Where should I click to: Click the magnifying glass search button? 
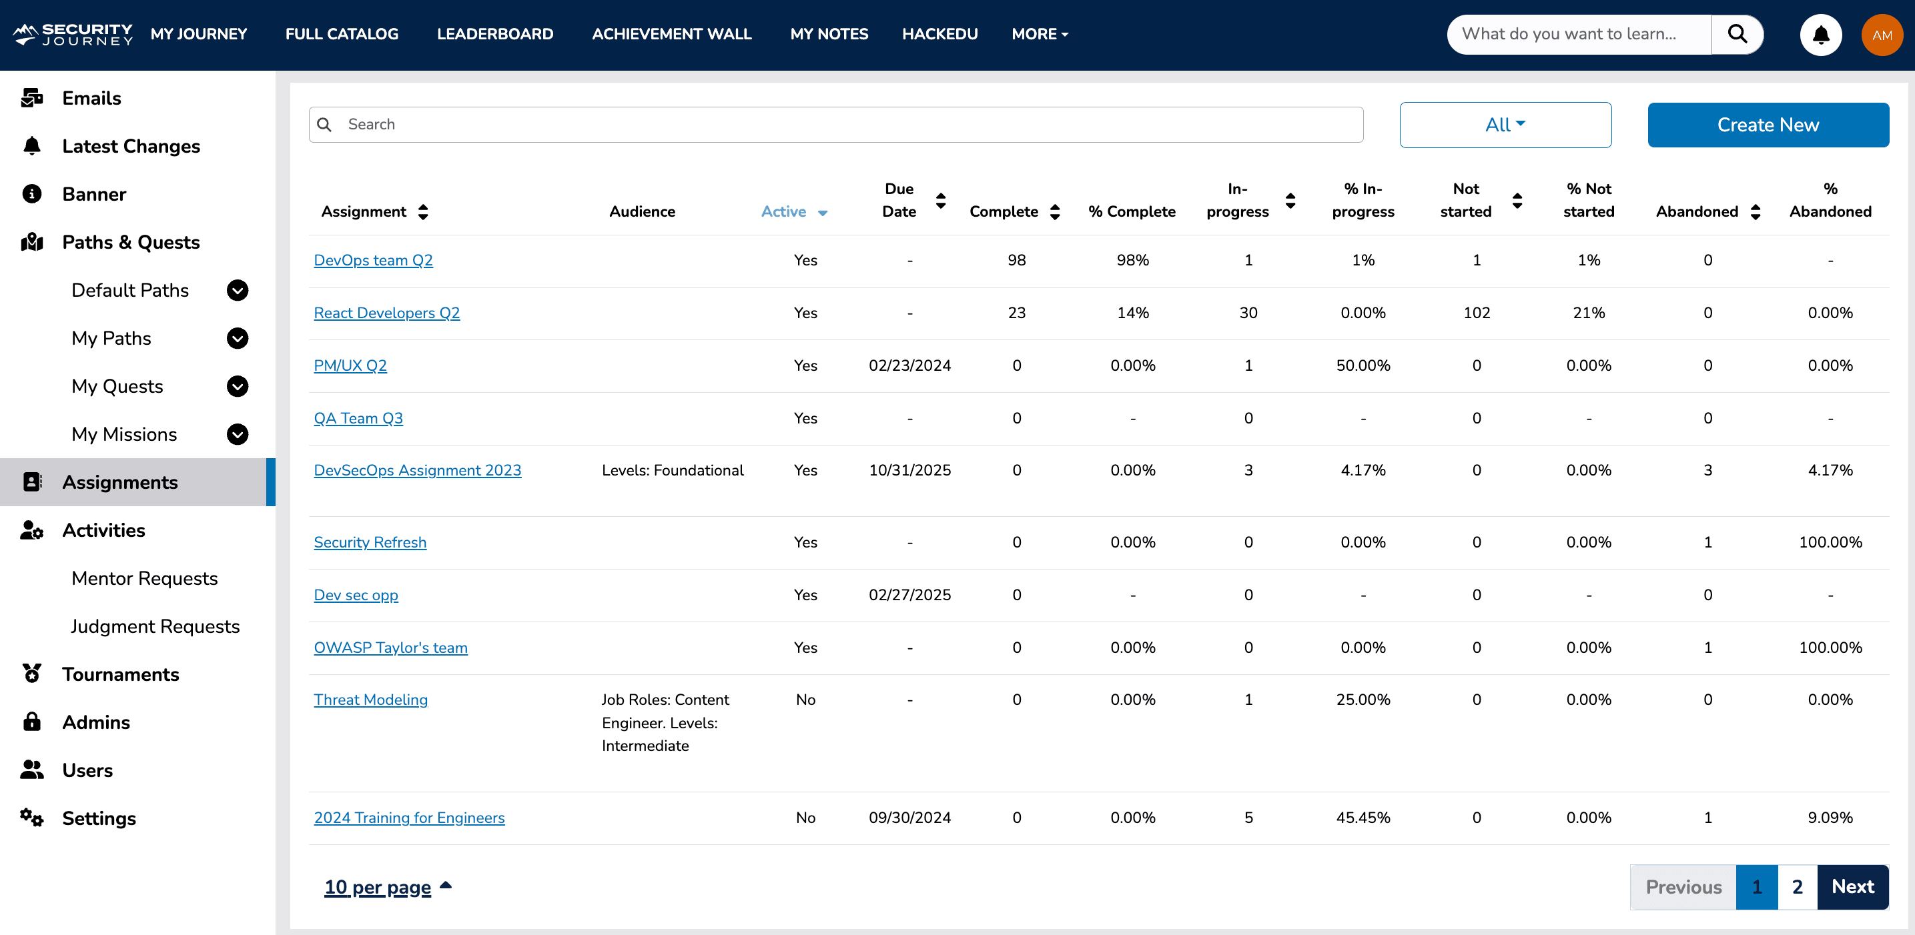[x=1737, y=34]
